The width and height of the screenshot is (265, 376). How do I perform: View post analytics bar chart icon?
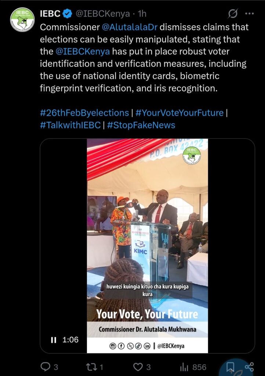[184, 367]
